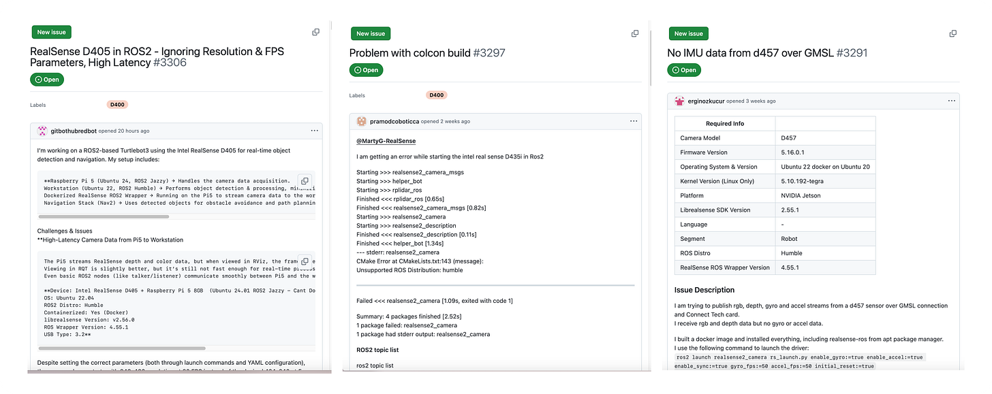
Task: Click 'Challenges & Issues' heading text
Action: click(65, 231)
